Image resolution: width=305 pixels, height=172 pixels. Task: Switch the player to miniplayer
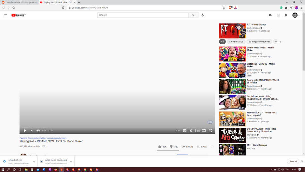click(197, 131)
